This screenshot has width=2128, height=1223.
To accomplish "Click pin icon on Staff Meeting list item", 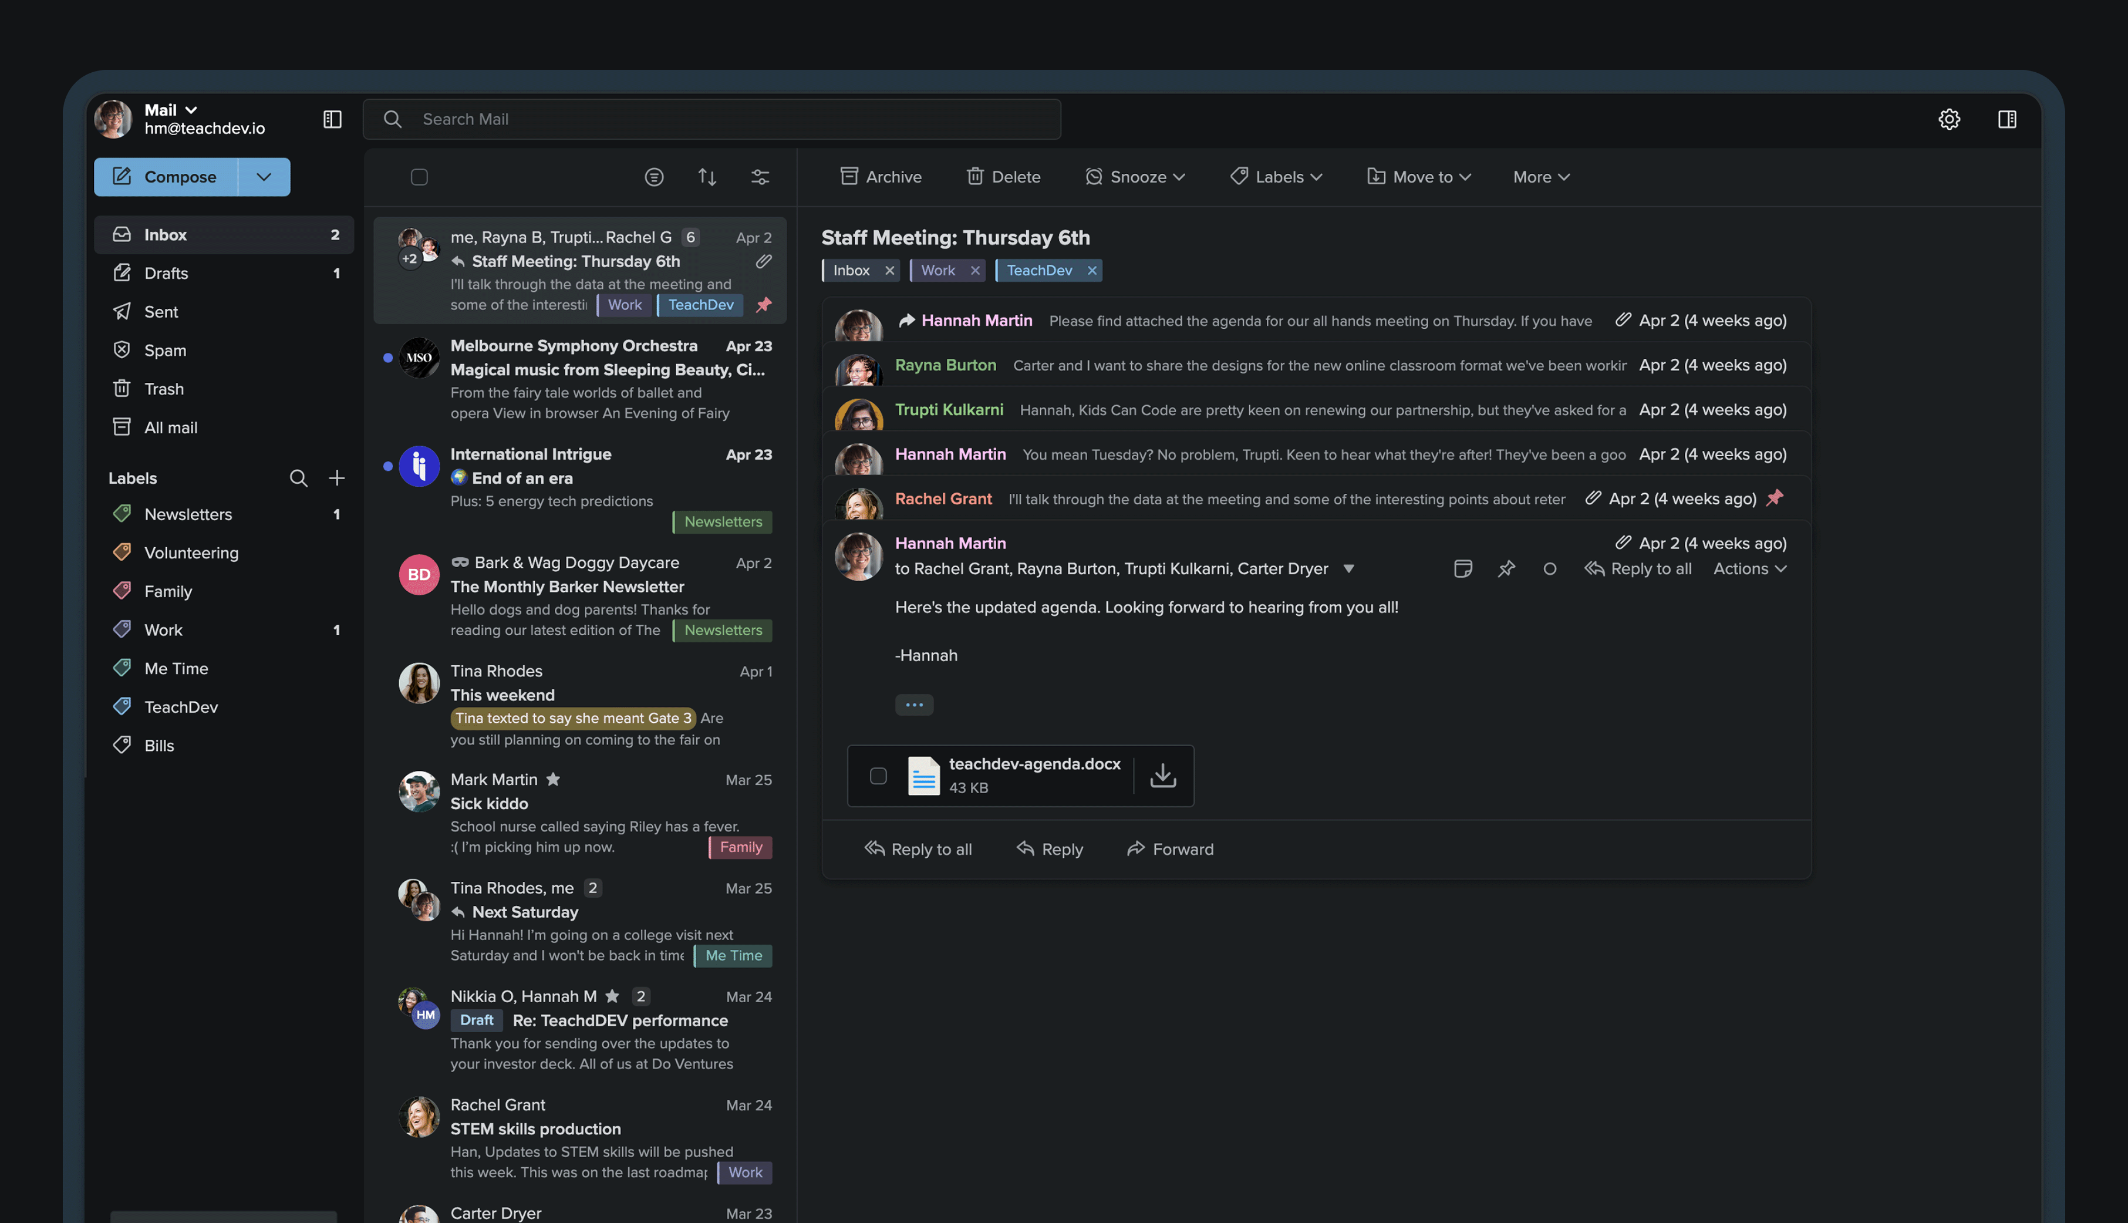I will pyautogui.click(x=763, y=305).
